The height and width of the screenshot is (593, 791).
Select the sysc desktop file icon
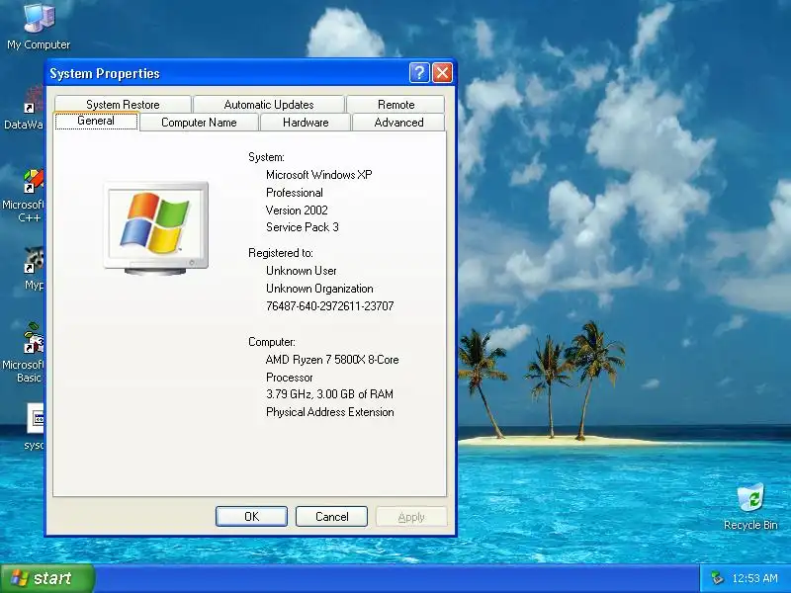(35, 427)
